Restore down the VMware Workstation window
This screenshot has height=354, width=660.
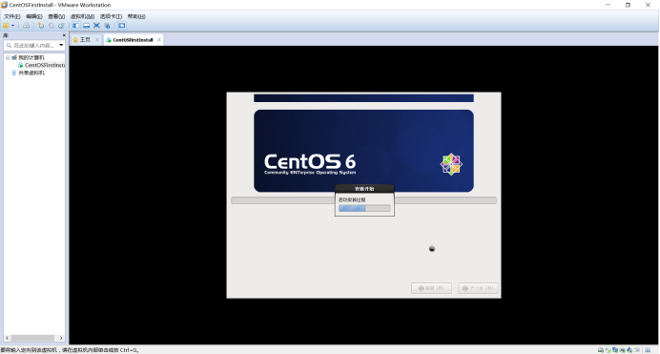coord(628,5)
